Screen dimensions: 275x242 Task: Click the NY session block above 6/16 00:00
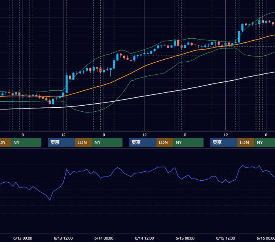point(264,142)
